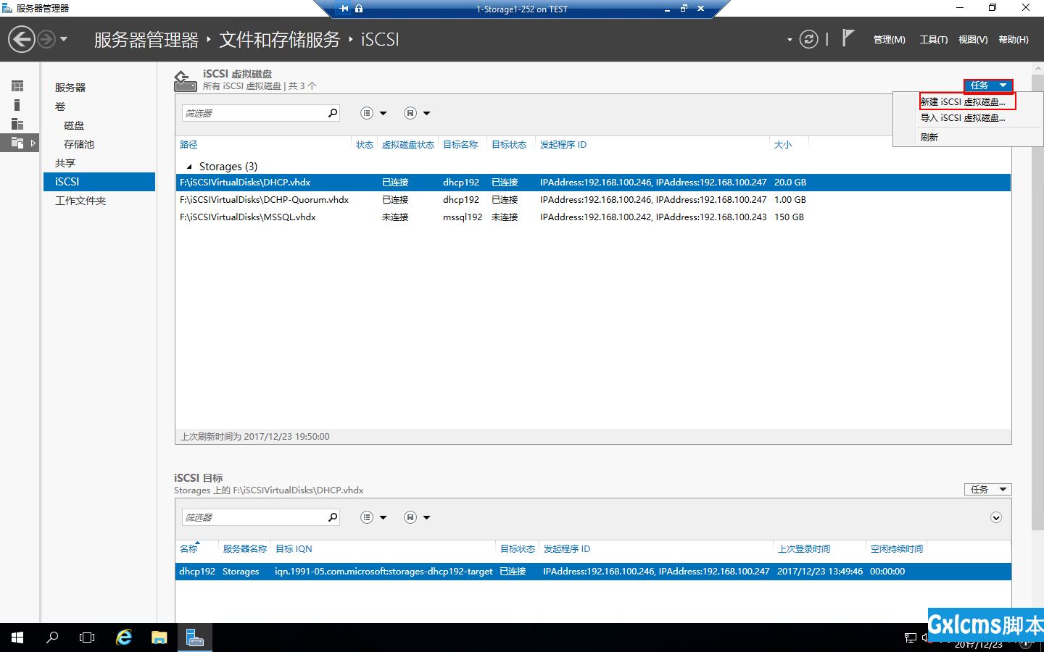The height and width of the screenshot is (652, 1044).
Task: Click the pin icon in VM connection bar
Action: [x=344, y=9]
